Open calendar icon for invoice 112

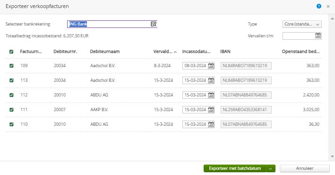[x=211, y=95]
